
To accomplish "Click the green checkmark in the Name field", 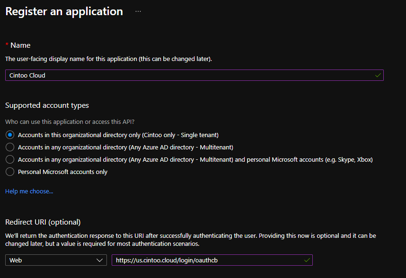I will (x=378, y=75).
